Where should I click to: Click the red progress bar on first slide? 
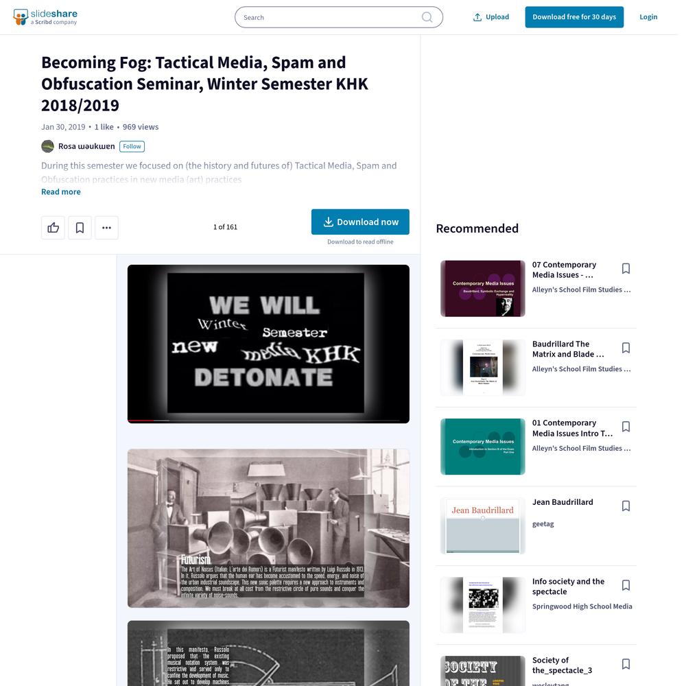point(141,421)
